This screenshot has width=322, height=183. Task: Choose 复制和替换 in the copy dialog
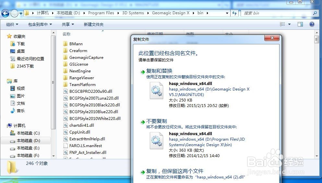point(159,71)
